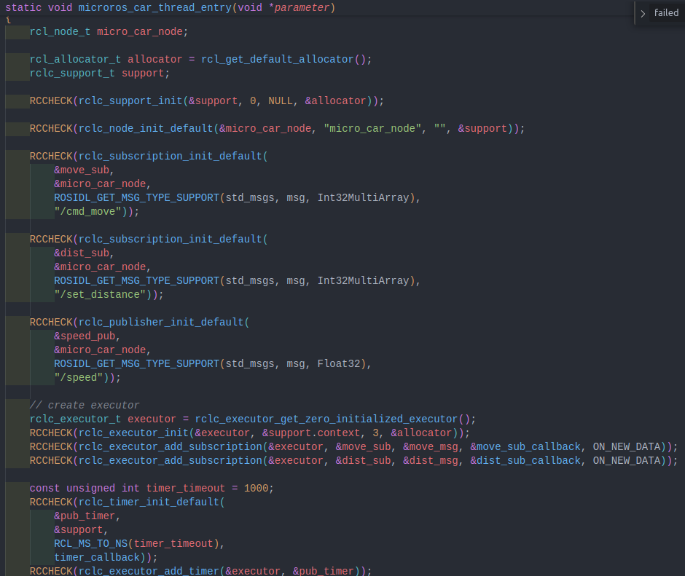Screen dimensions: 685x576
Task: Click the search field containing 'failed'
Action: pos(666,13)
